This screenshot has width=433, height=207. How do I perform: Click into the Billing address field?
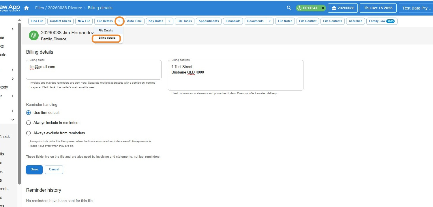[236, 75]
